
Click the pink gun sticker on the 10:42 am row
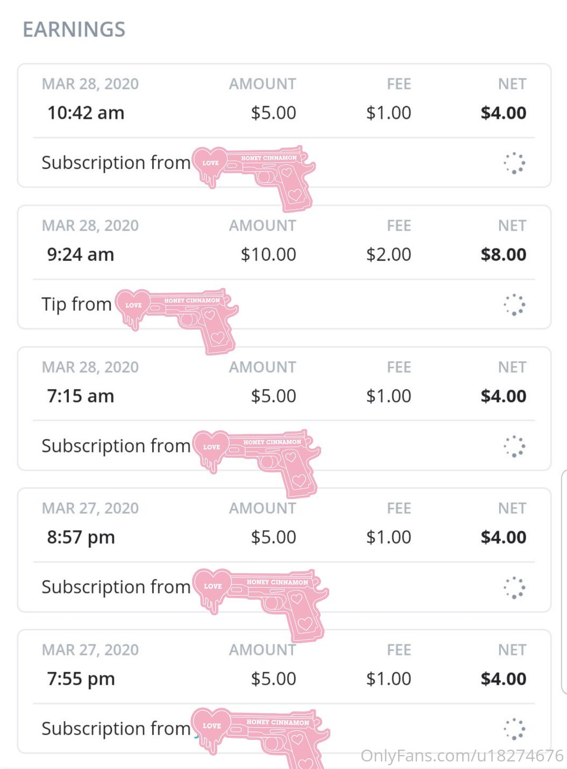point(253,177)
